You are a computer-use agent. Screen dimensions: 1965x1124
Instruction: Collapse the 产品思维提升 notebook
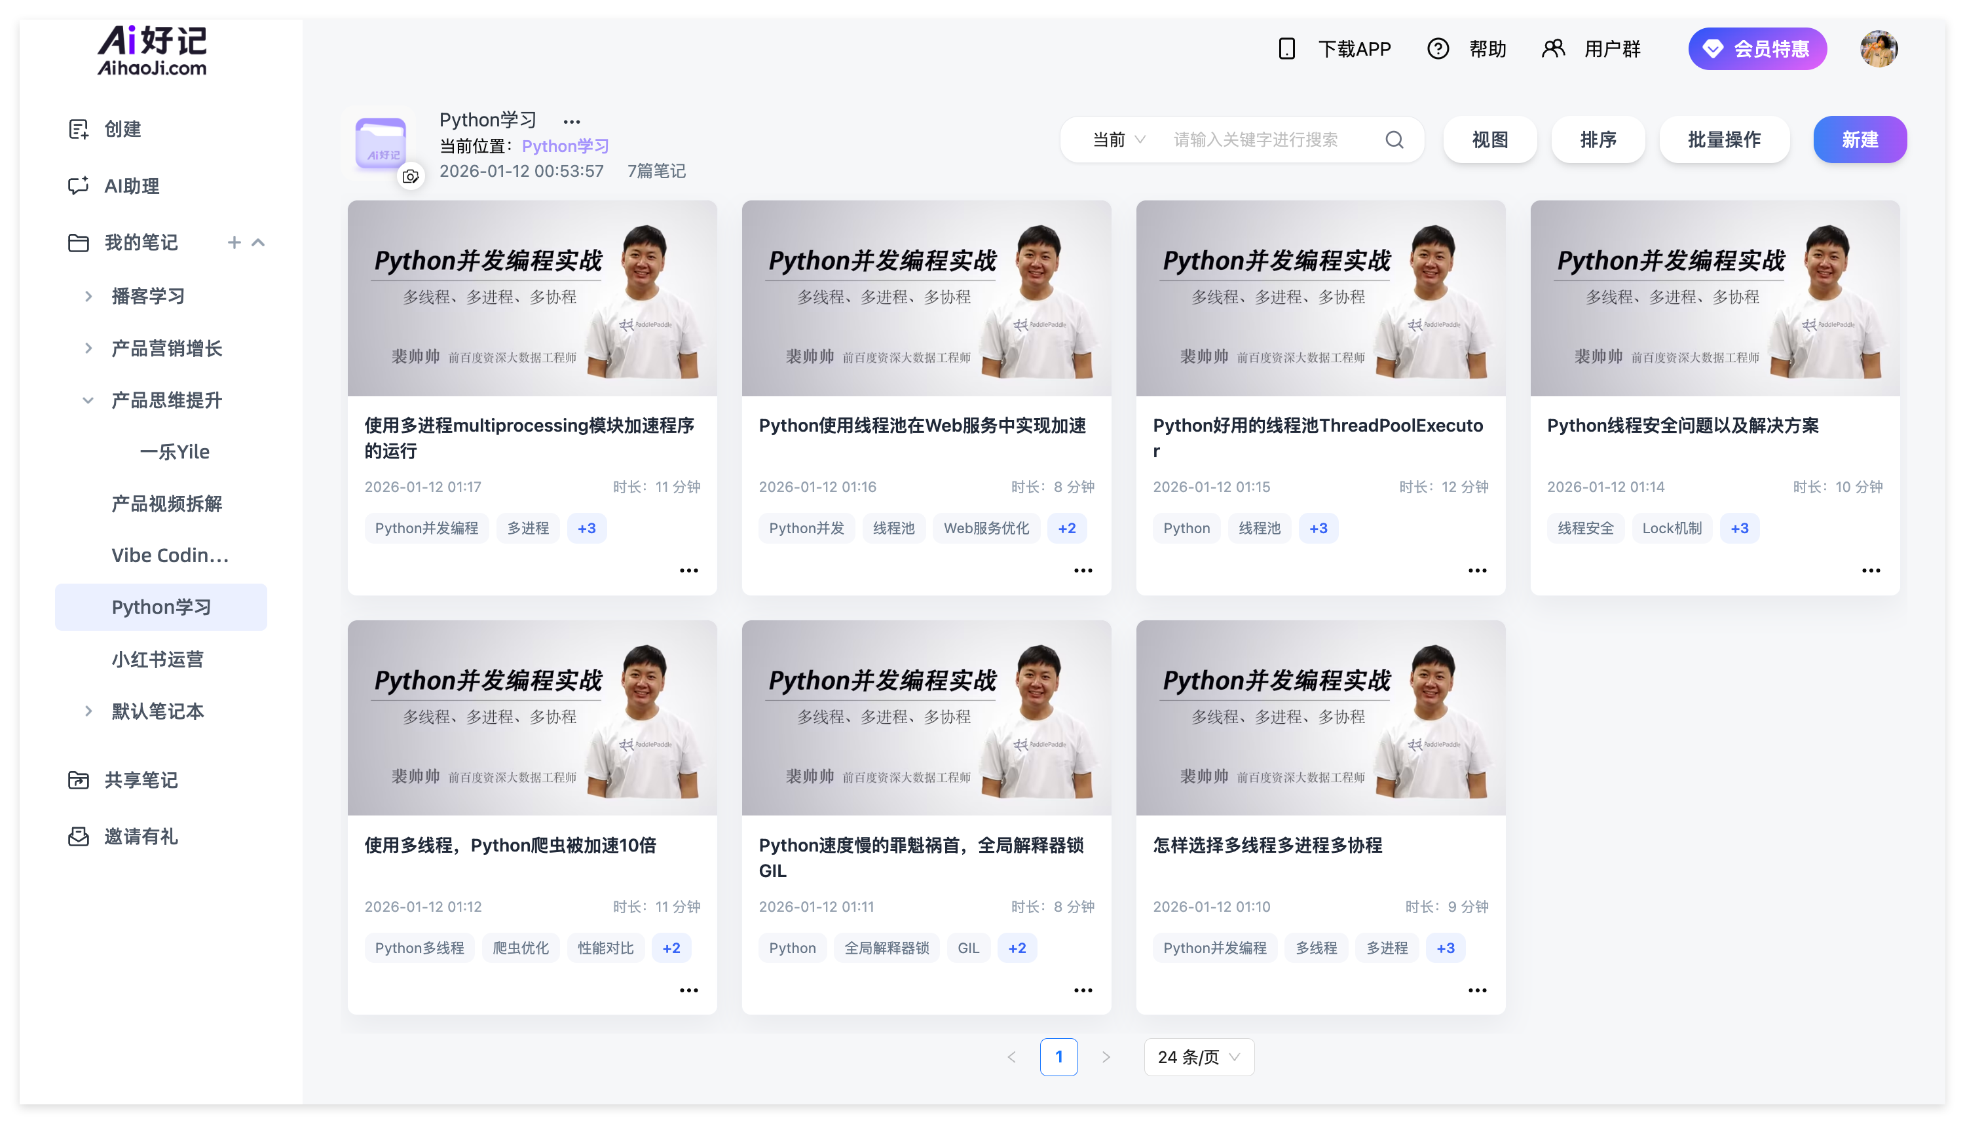click(x=88, y=400)
